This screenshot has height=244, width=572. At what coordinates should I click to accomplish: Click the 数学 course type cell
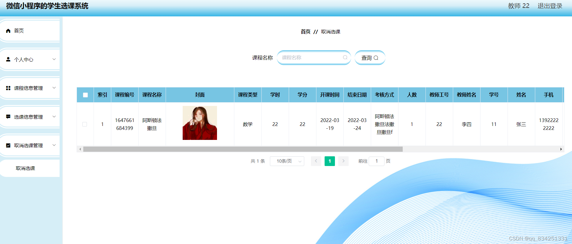pos(248,124)
